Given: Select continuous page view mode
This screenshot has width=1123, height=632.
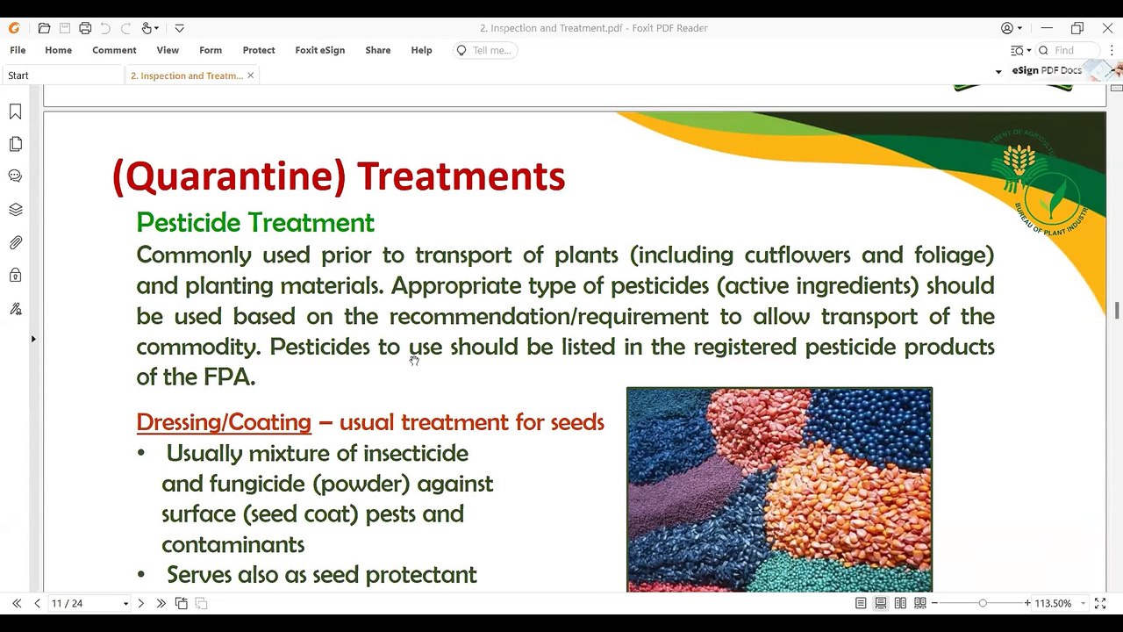Looking at the screenshot, I should (x=880, y=603).
